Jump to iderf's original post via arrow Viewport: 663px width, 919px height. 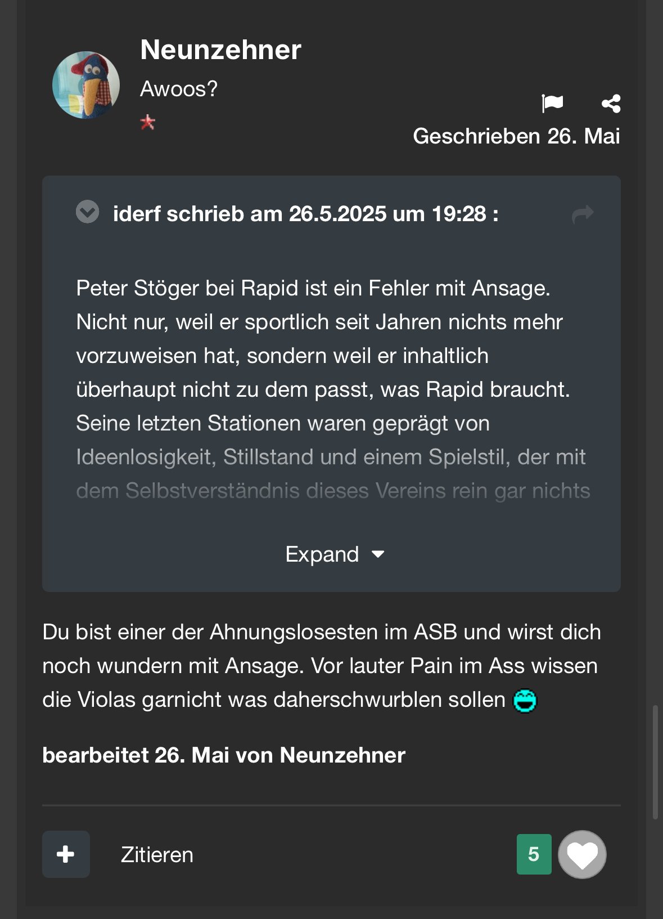583,214
